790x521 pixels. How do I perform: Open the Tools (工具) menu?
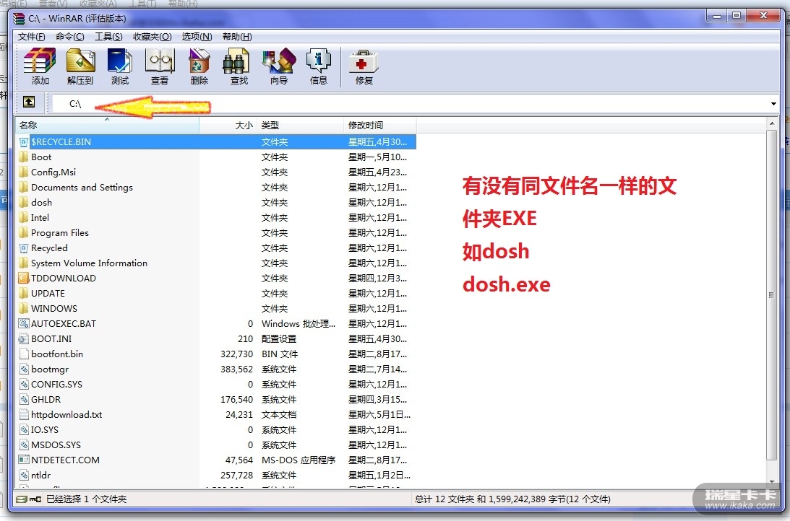108,36
